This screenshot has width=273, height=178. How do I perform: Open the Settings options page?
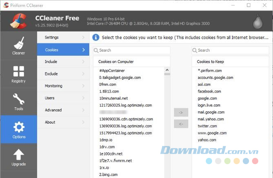(x=63, y=37)
